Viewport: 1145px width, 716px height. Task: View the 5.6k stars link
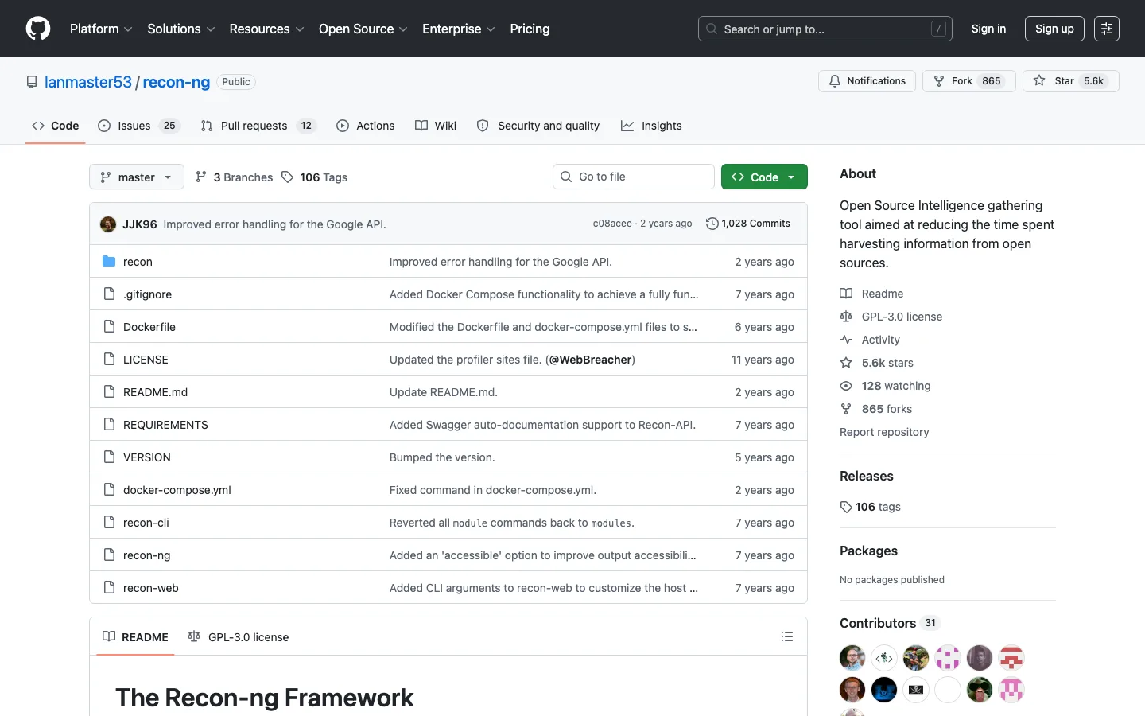(877, 363)
